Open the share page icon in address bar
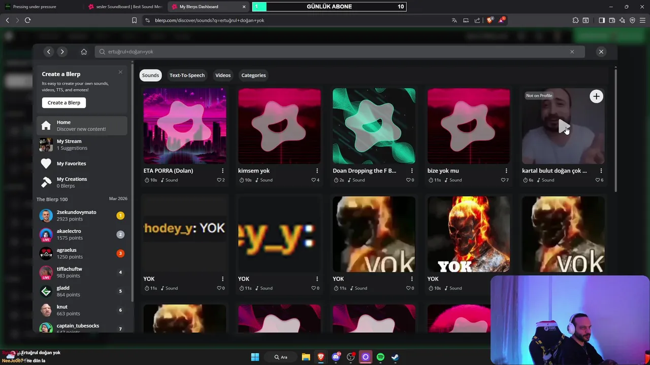The width and height of the screenshot is (650, 365). [x=477, y=20]
